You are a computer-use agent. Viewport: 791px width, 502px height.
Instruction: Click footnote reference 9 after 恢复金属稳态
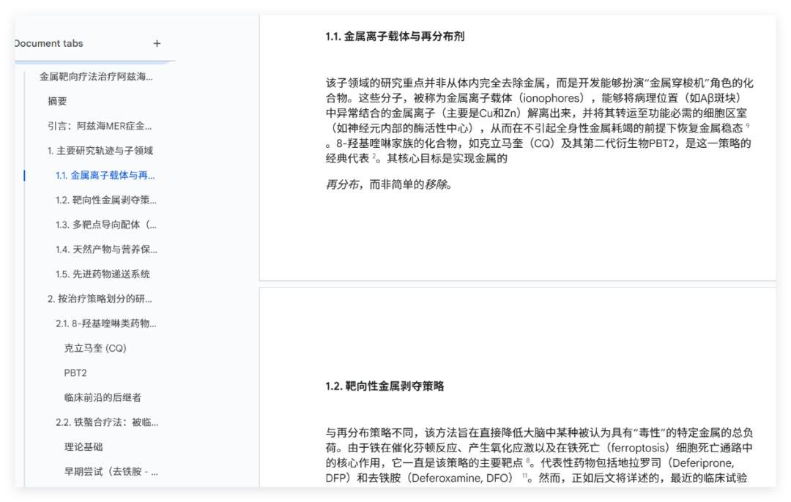tap(748, 126)
